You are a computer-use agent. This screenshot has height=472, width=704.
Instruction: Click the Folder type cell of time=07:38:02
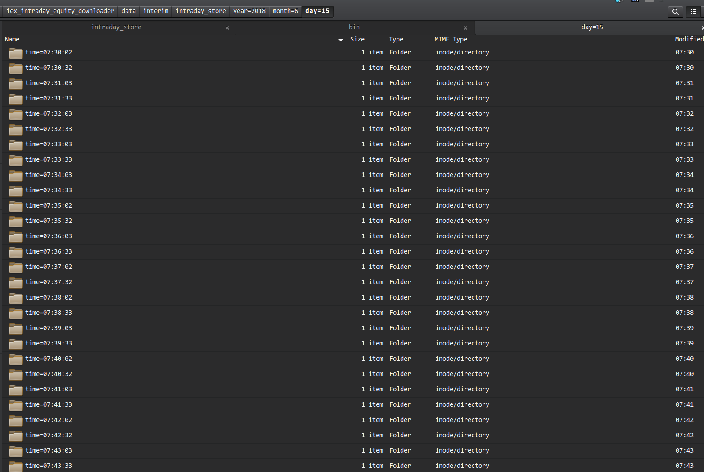coord(400,297)
